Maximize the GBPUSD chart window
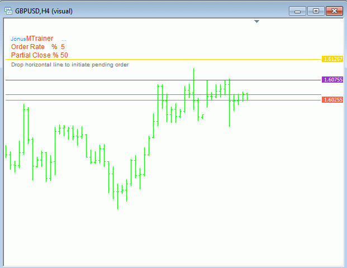347x268 pixels. pyautogui.click(x=316, y=11)
